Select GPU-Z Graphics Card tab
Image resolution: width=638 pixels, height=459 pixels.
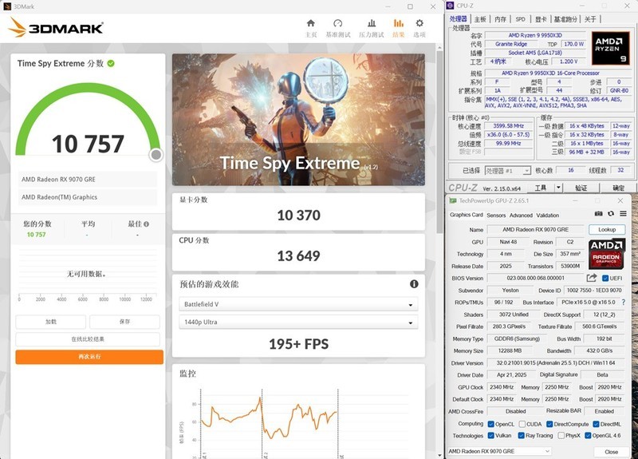[x=467, y=215]
